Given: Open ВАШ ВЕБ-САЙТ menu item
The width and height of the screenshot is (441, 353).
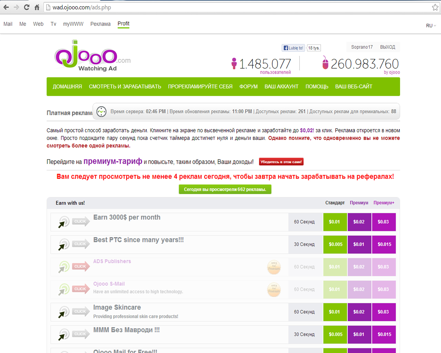Looking at the screenshot, I should [354, 87].
